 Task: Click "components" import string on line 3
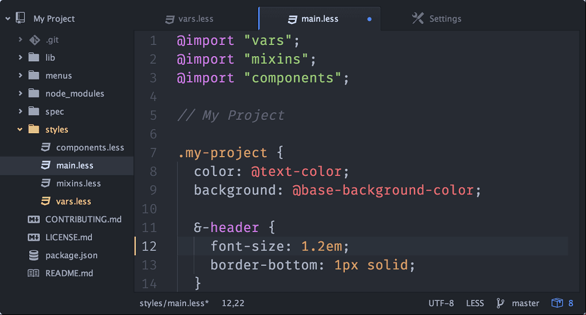click(x=292, y=78)
